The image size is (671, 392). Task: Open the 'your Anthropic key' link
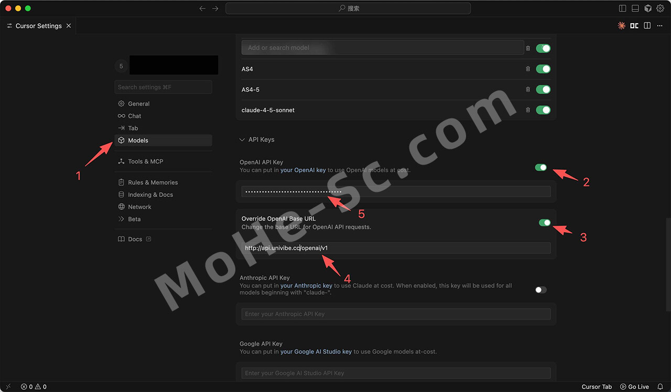point(306,286)
